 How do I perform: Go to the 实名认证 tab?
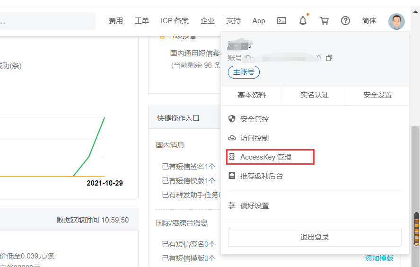pyautogui.click(x=315, y=95)
